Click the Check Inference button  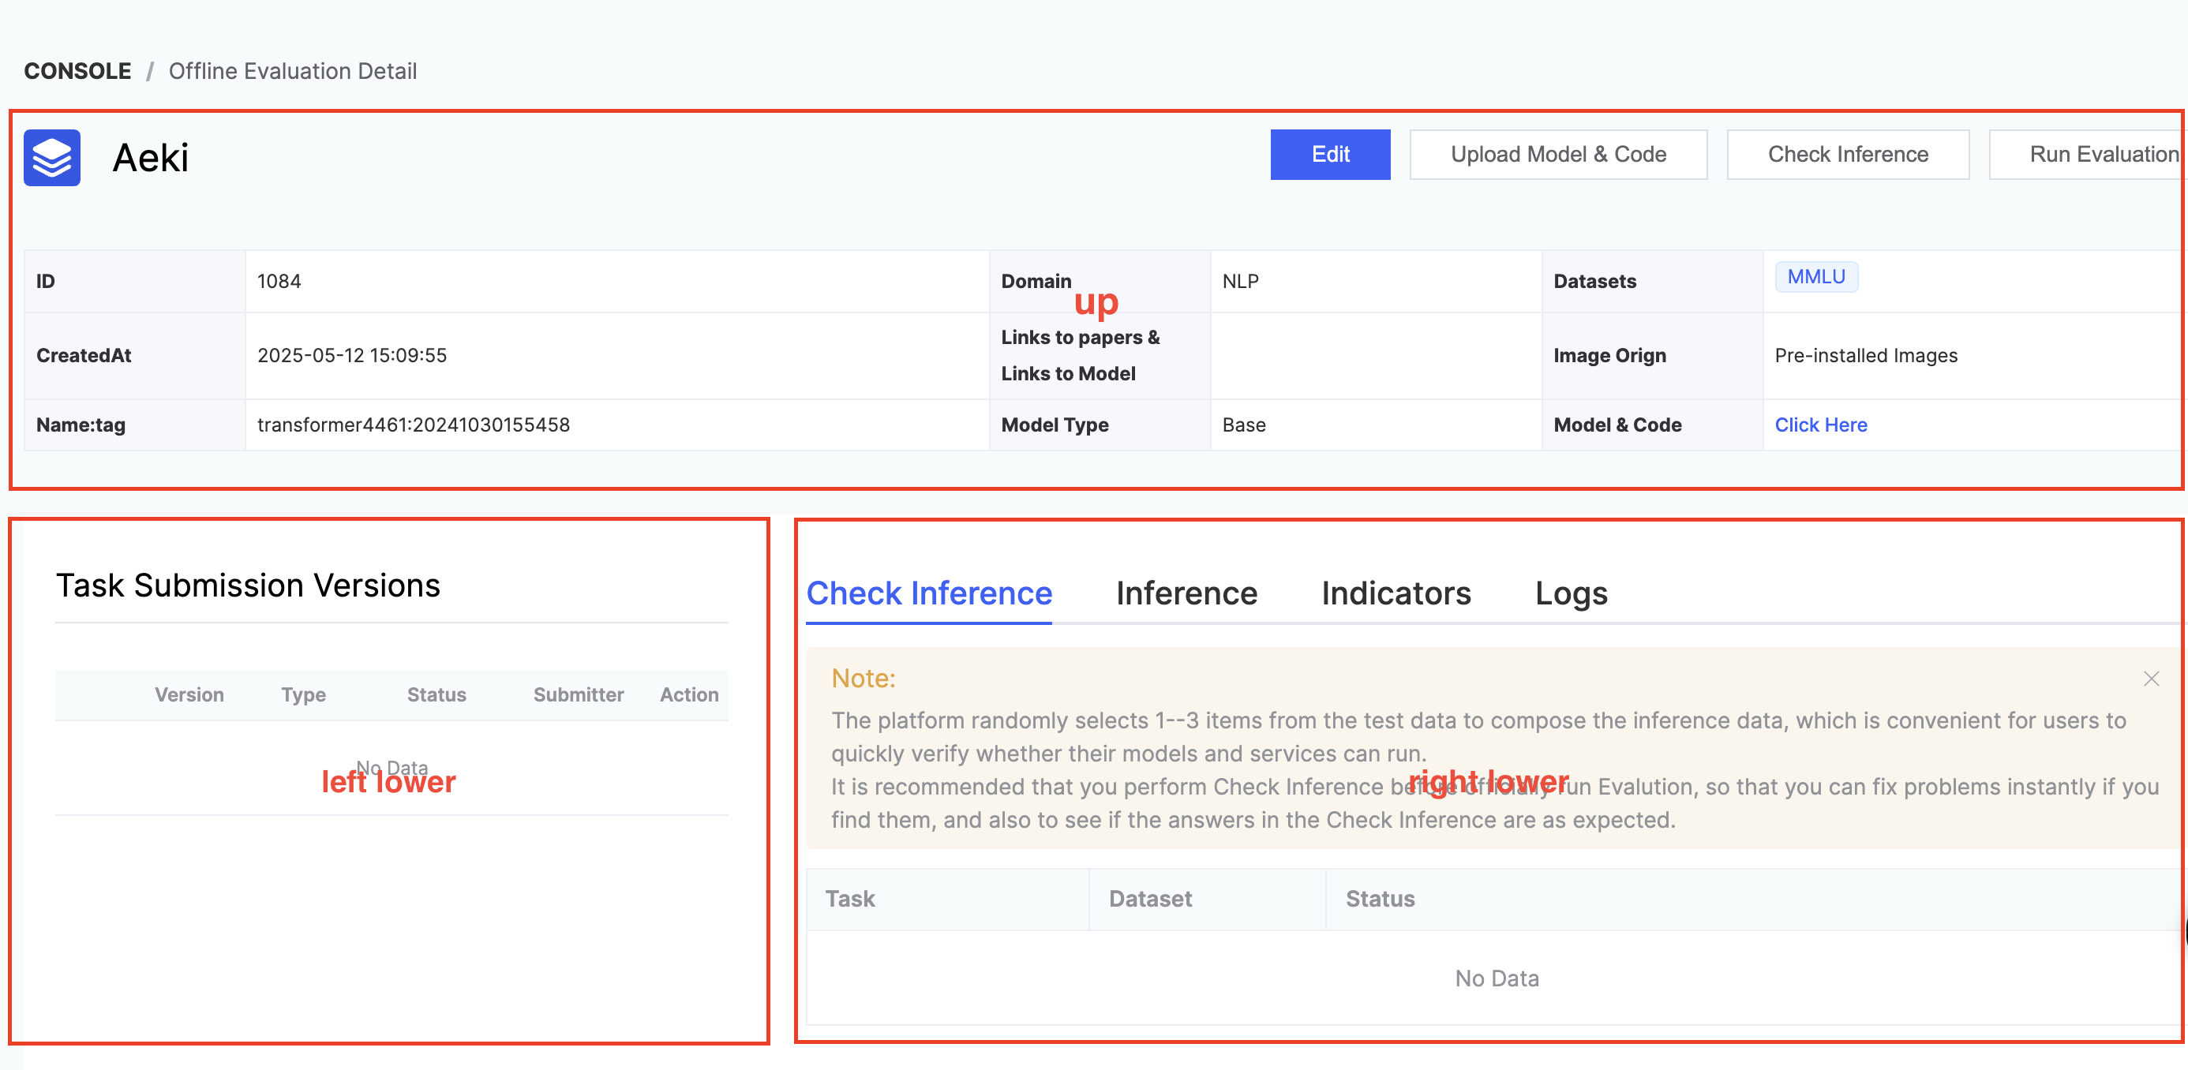tap(1847, 155)
